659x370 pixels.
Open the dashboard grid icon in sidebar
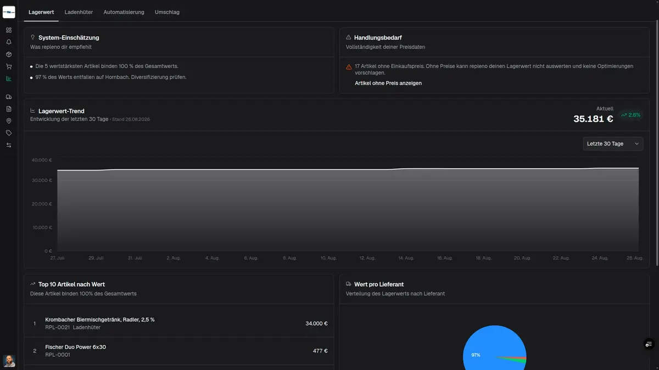point(9,30)
